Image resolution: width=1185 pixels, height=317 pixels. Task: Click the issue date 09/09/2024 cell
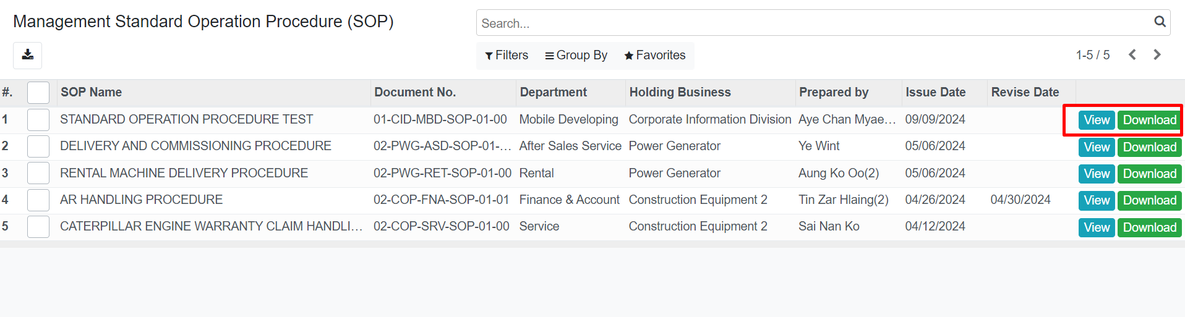pyautogui.click(x=935, y=119)
